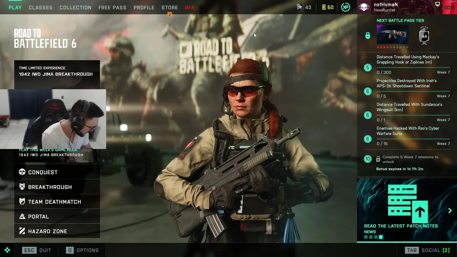Open the STORE tab
457x257 pixels.
click(170, 7)
